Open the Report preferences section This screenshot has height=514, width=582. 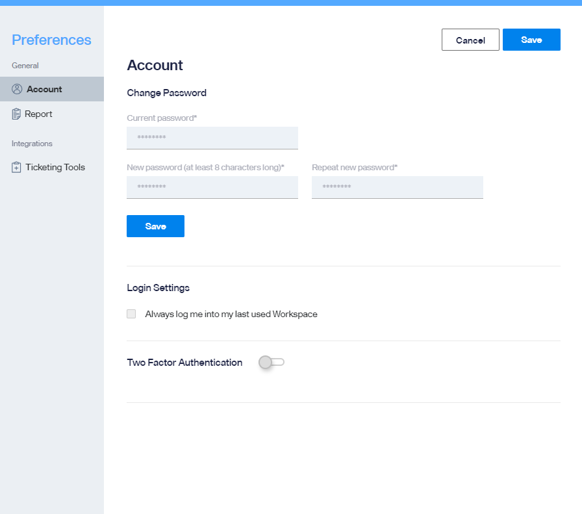click(52, 114)
